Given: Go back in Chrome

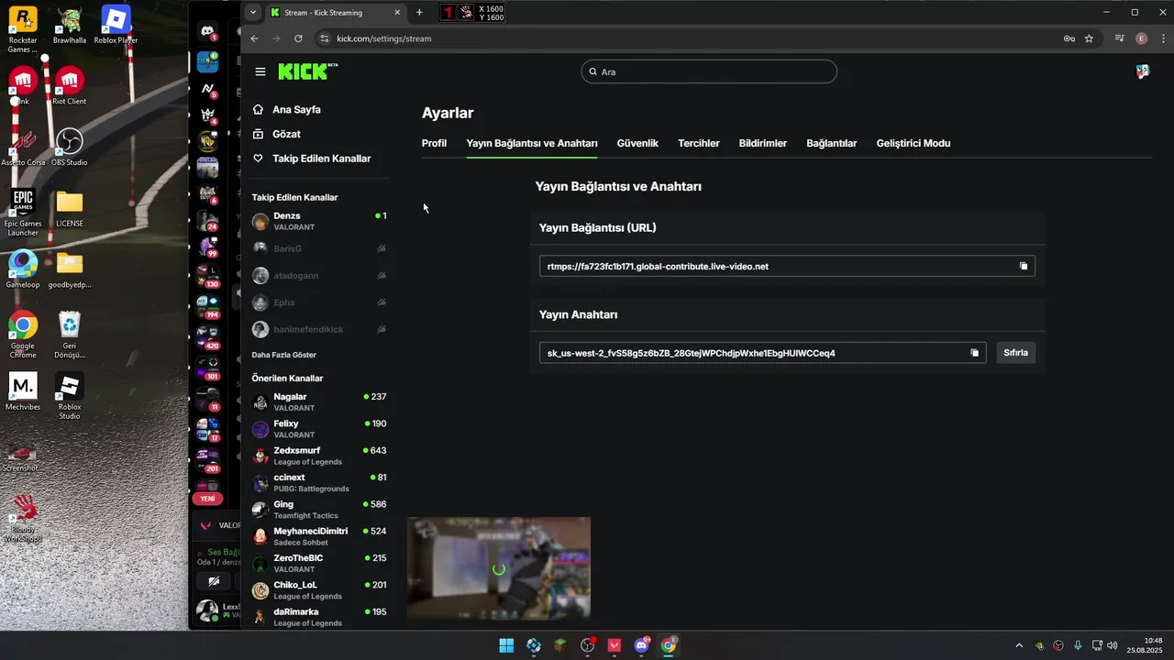Looking at the screenshot, I should [254, 38].
